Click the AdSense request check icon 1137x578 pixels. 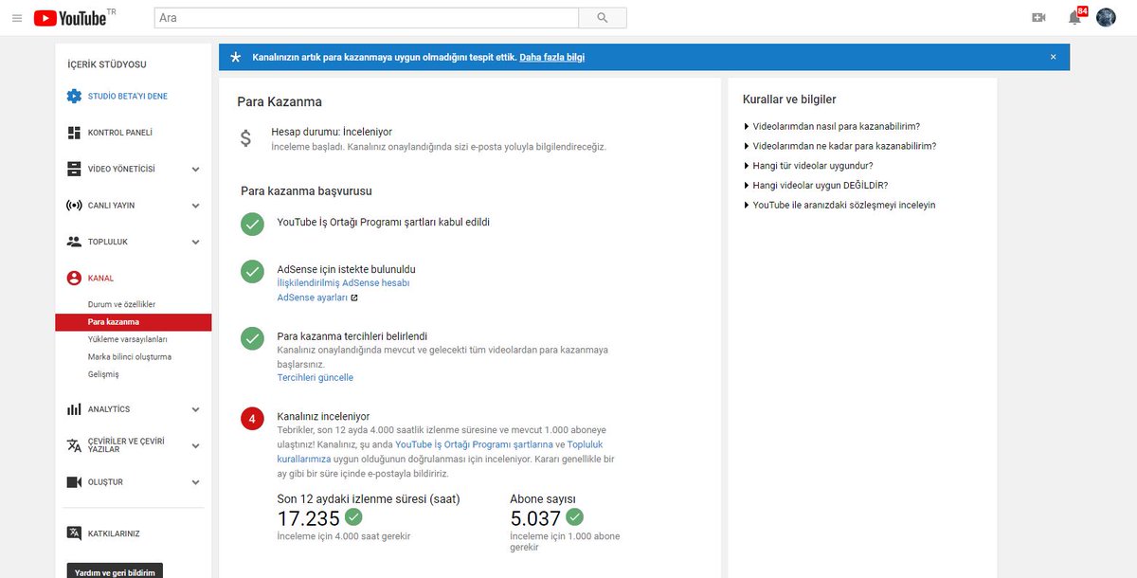(252, 271)
